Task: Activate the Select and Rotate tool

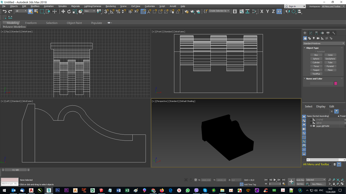Action: click(69, 11)
